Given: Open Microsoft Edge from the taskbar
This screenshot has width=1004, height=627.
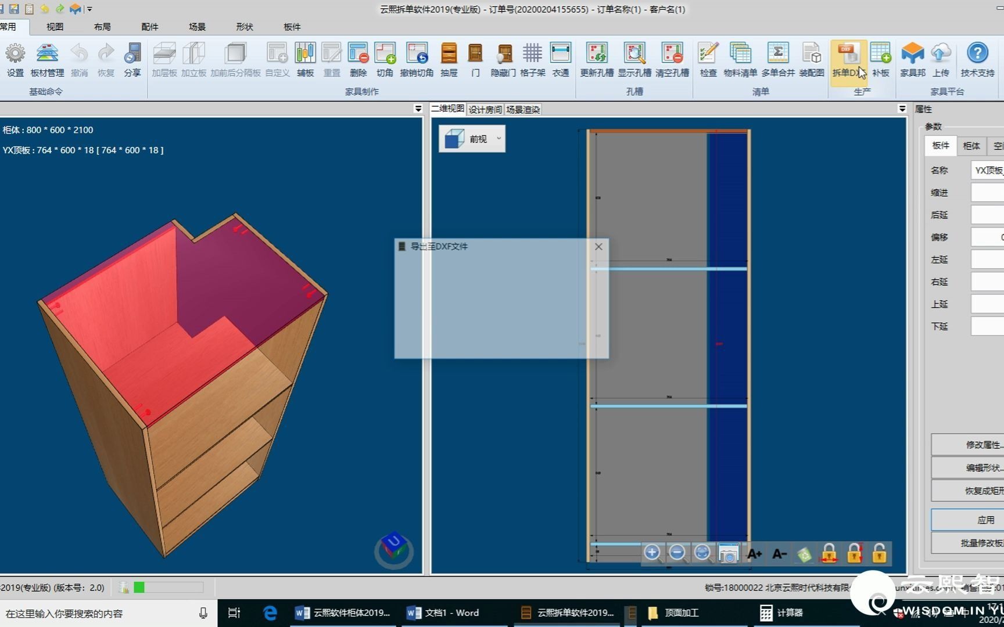Looking at the screenshot, I should [x=270, y=613].
